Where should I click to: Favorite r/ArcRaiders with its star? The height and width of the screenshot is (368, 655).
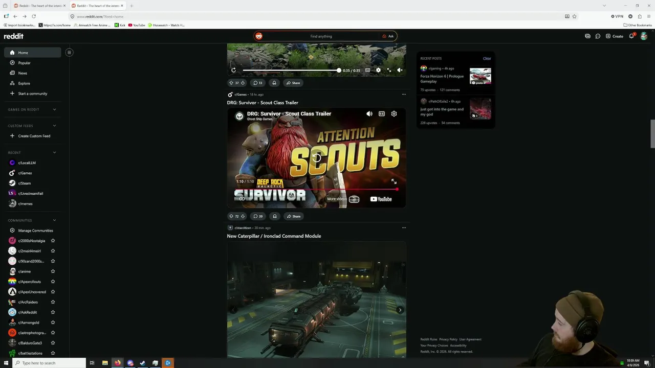pos(53,302)
